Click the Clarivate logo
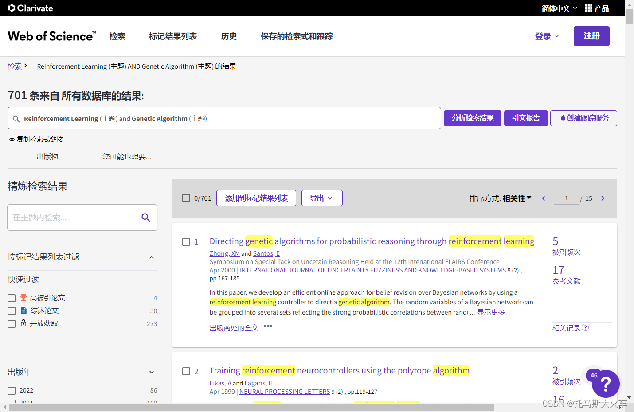The image size is (634, 412). point(31,8)
